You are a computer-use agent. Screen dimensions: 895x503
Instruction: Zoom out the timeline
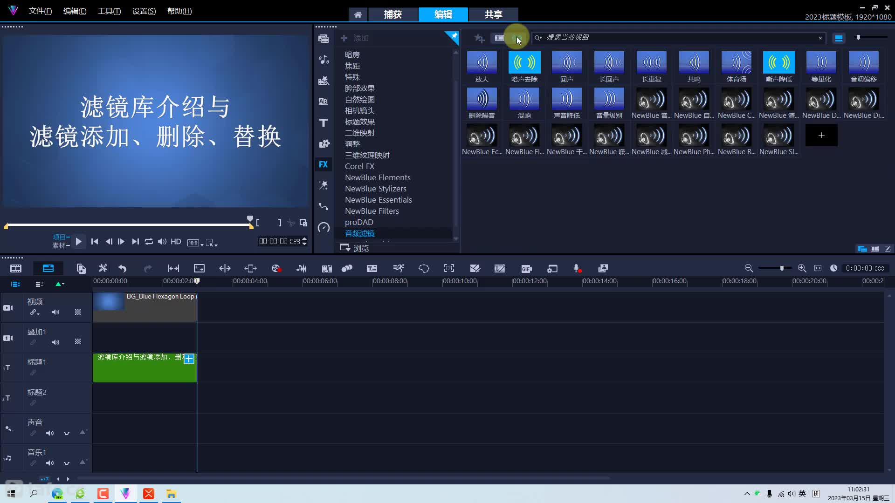(749, 268)
